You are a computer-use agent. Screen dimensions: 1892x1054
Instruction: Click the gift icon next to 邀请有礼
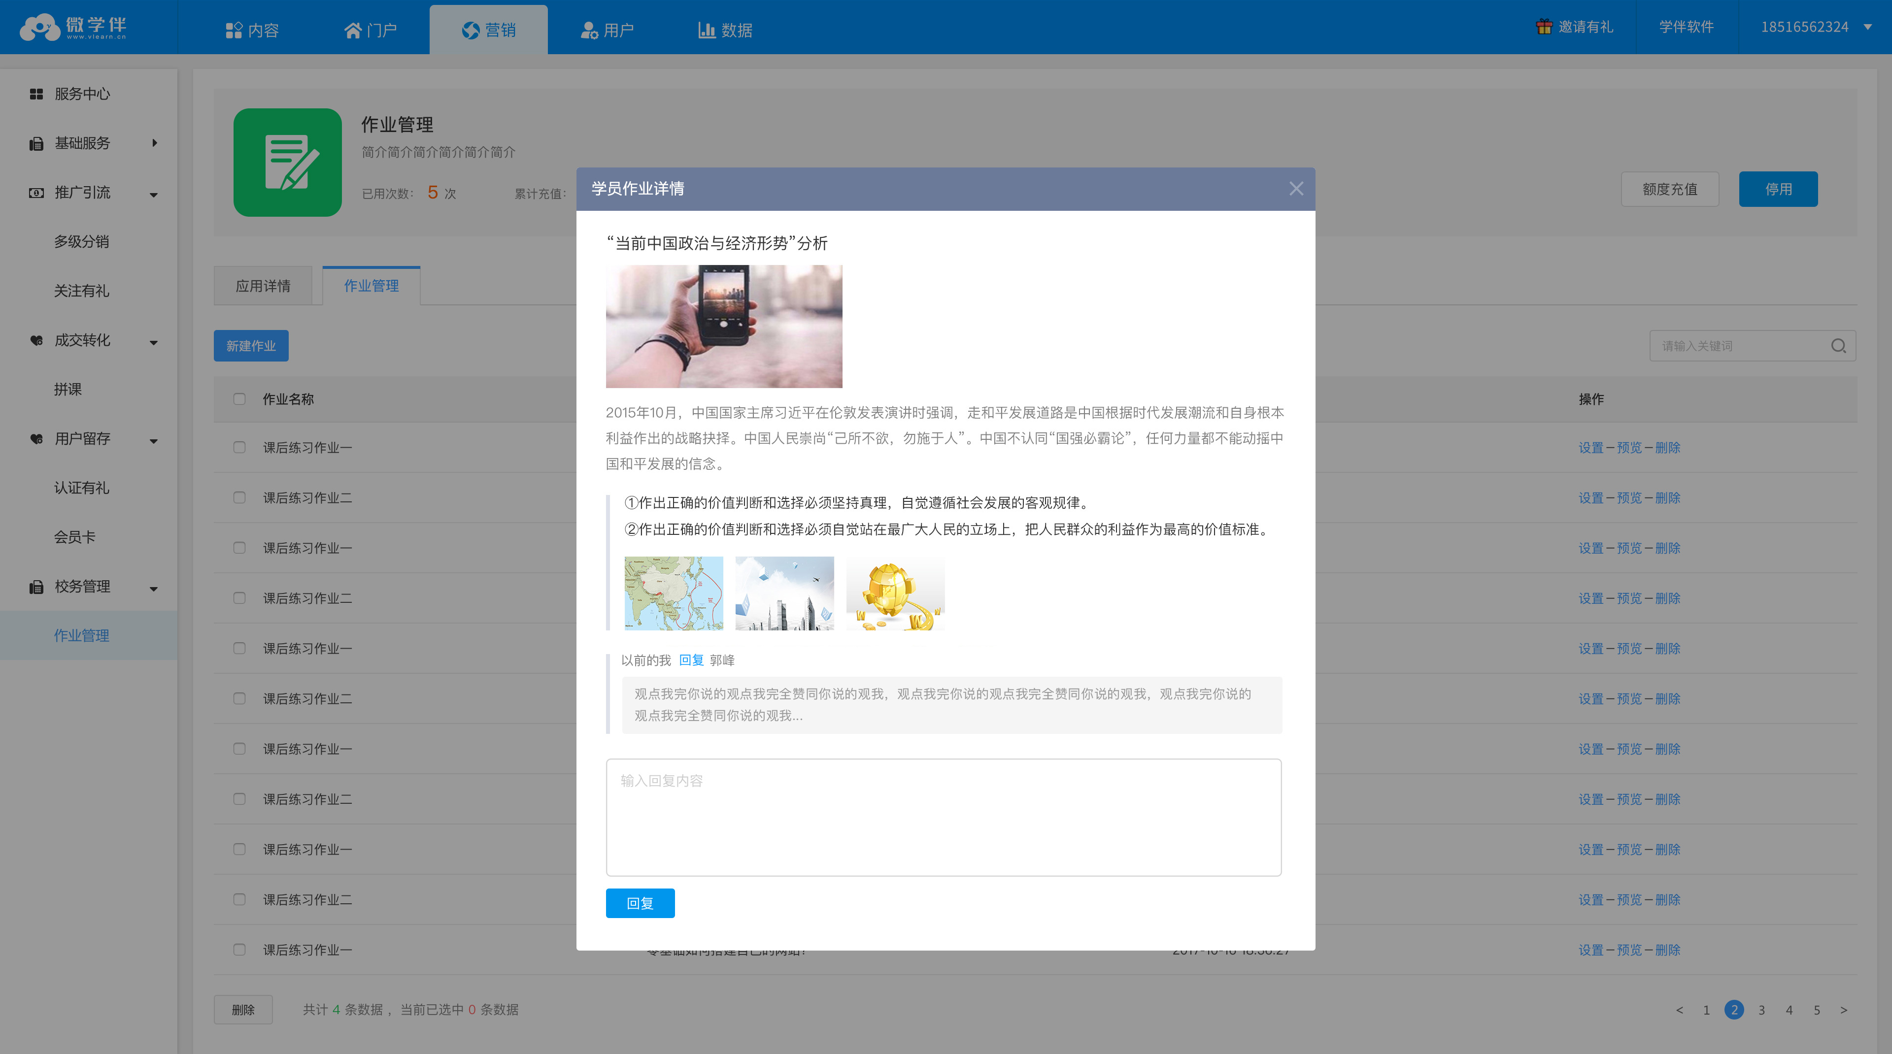coord(1544,27)
